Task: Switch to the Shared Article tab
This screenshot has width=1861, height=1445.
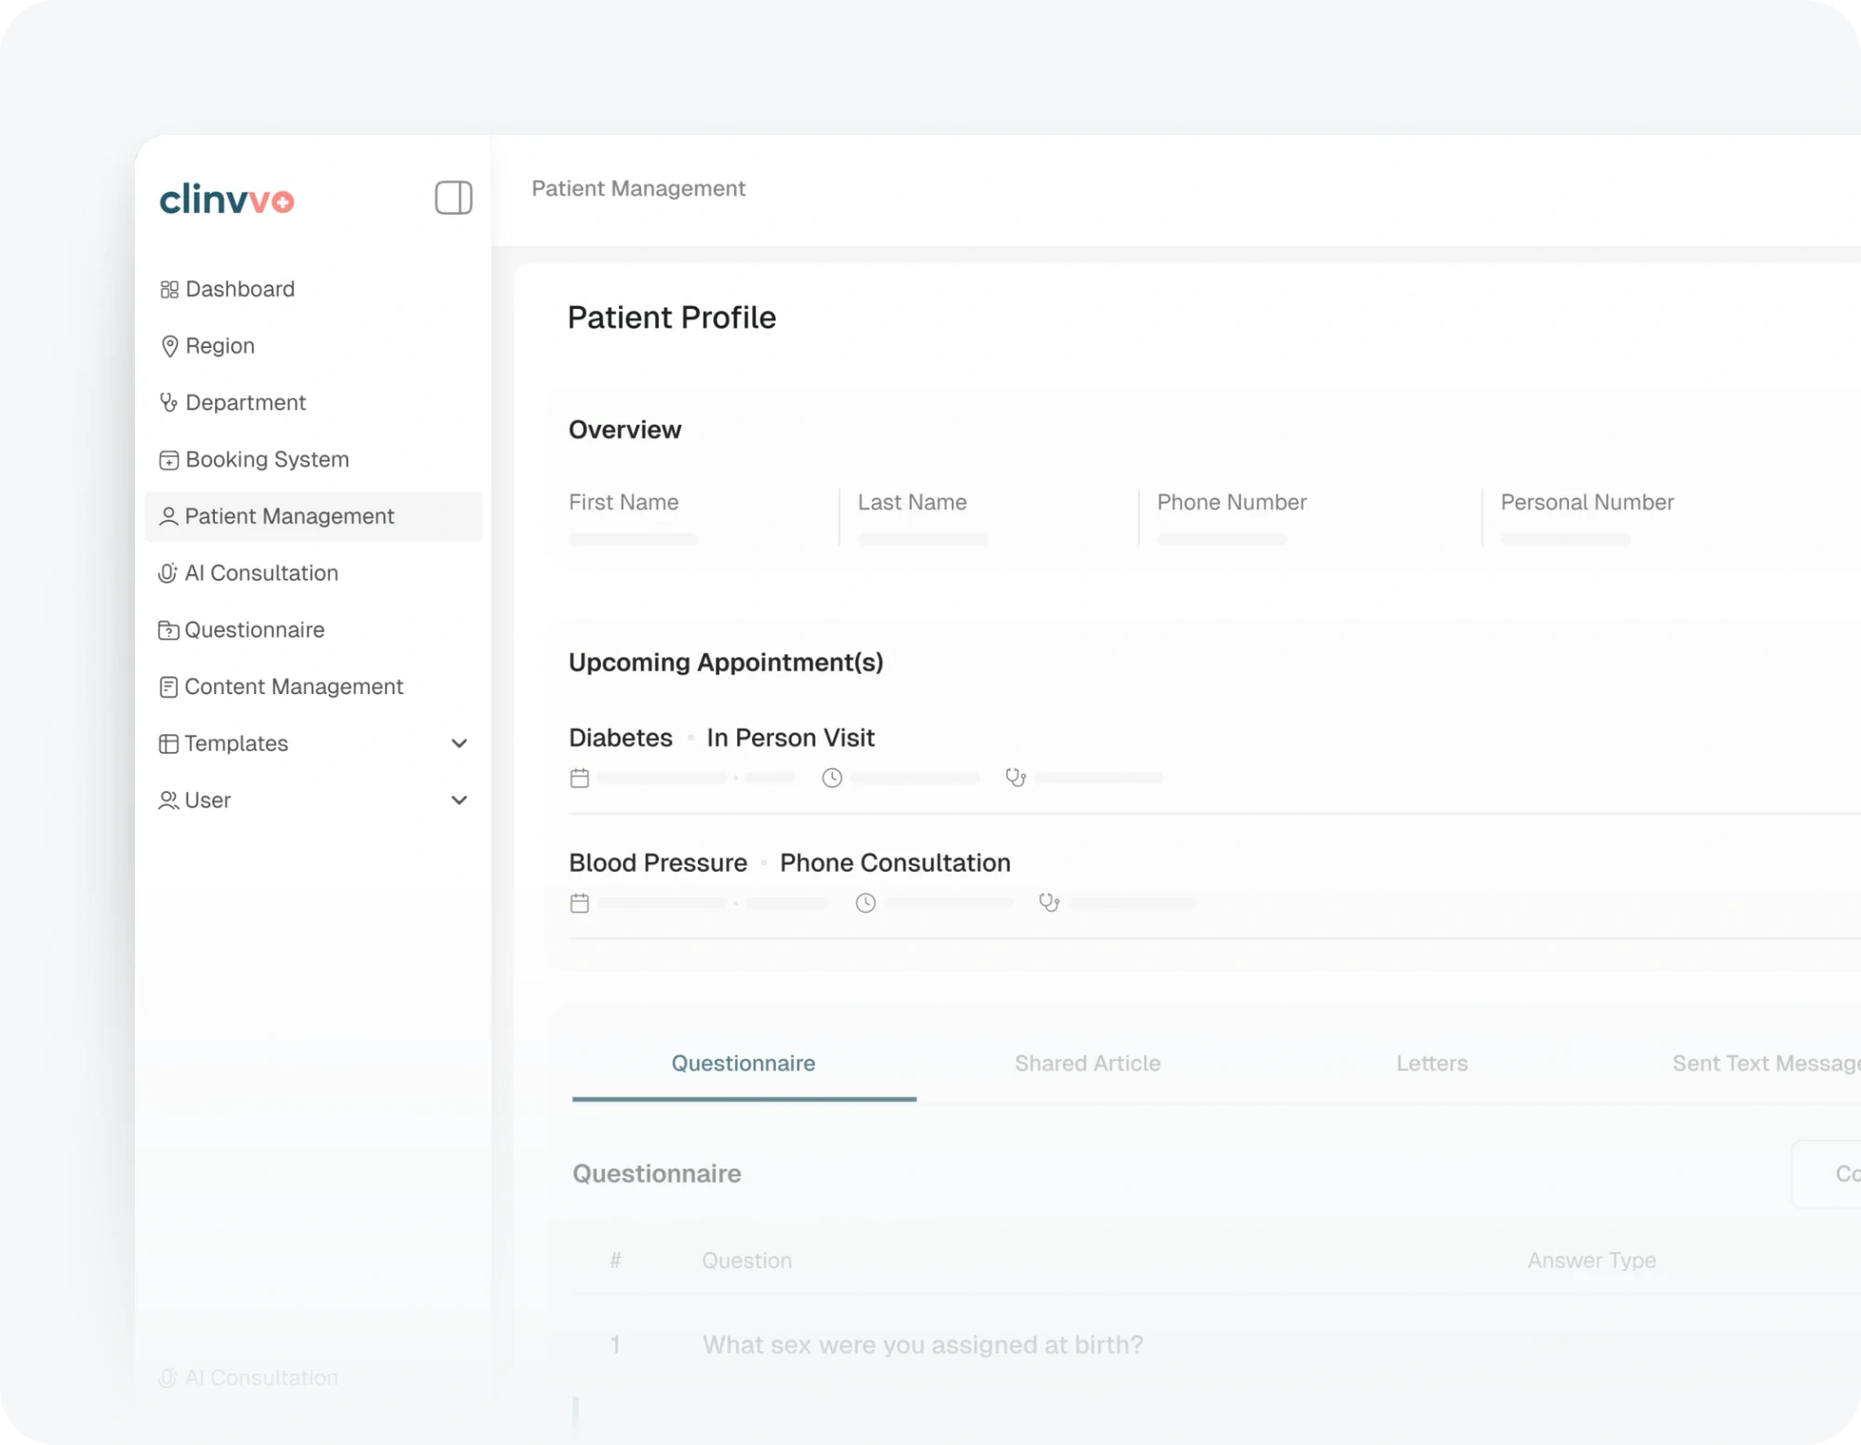Action: (x=1088, y=1064)
